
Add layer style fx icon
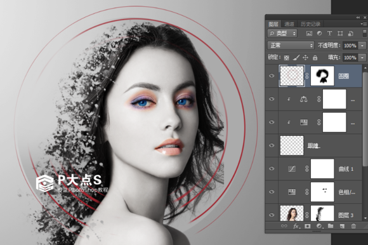(296, 226)
